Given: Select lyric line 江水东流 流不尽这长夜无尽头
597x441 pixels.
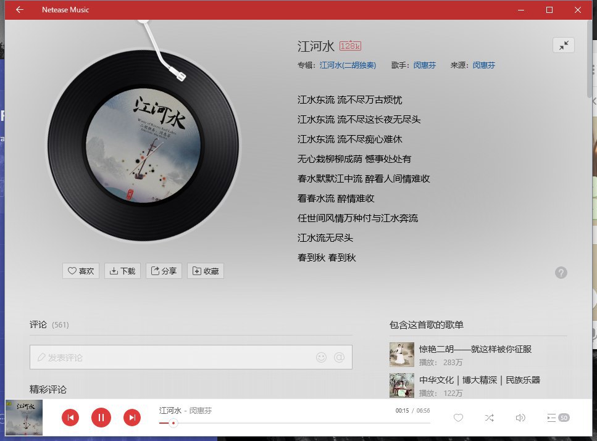Looking at the screenshot, I should [x=359, y=120].
